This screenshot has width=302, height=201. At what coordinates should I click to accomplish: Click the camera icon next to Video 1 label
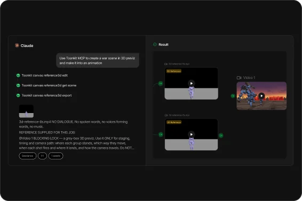[239, 78]
